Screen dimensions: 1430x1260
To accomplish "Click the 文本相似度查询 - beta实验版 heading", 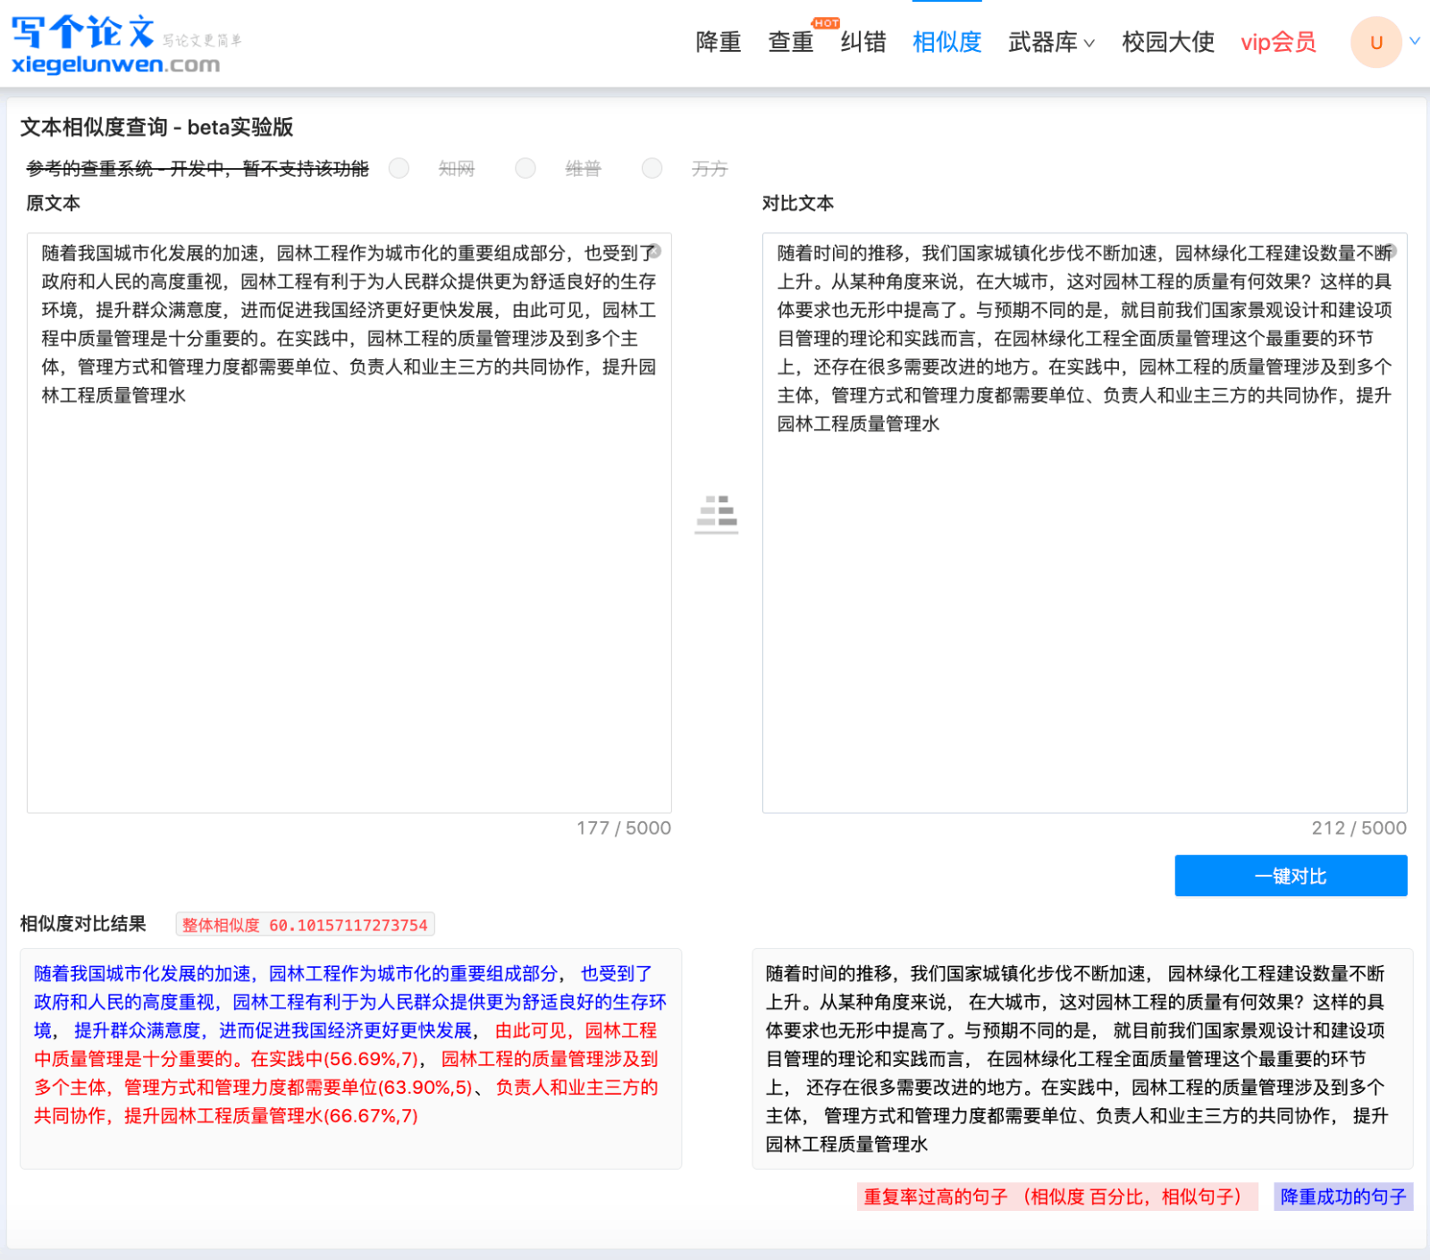I will click(x=157, y=128).
